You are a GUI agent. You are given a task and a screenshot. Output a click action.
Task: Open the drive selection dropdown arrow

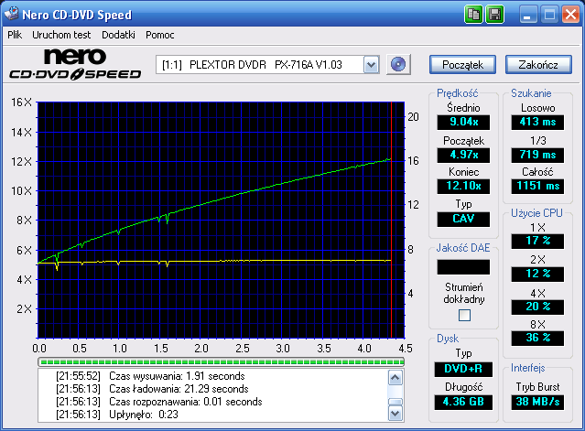pos(371,65)
